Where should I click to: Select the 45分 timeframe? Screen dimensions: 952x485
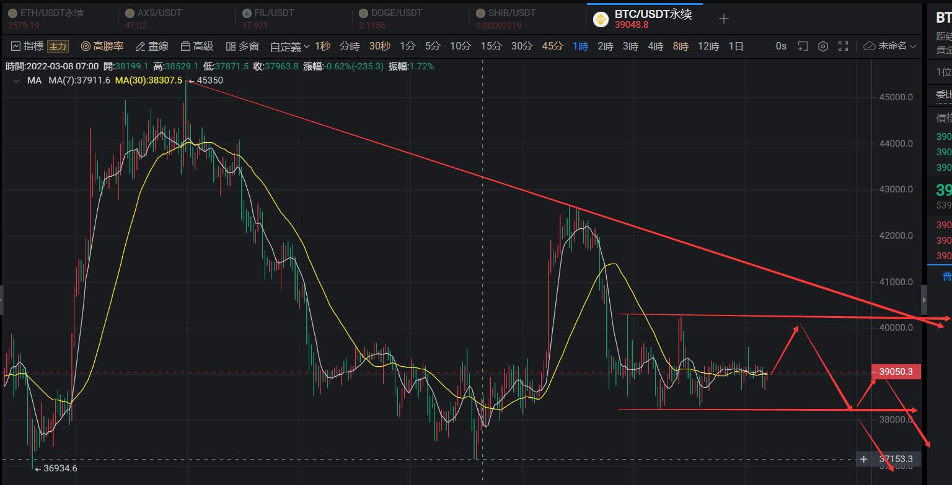tap(552, 46)
